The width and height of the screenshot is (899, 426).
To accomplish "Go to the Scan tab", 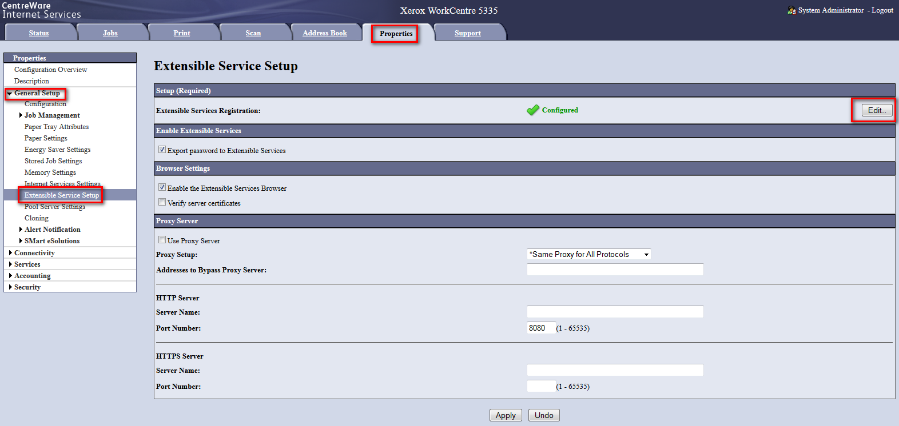I will (x=253, y=33).
